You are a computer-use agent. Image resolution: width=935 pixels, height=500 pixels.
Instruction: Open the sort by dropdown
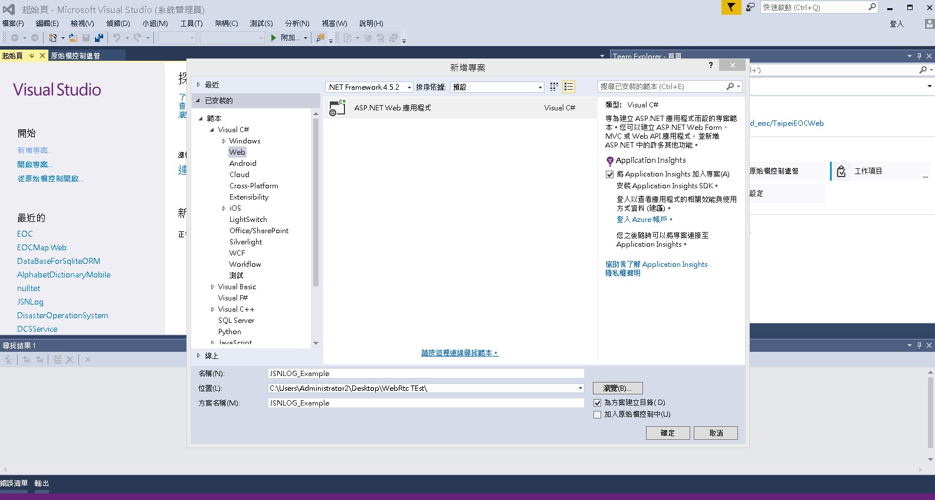tap(497, 87)
